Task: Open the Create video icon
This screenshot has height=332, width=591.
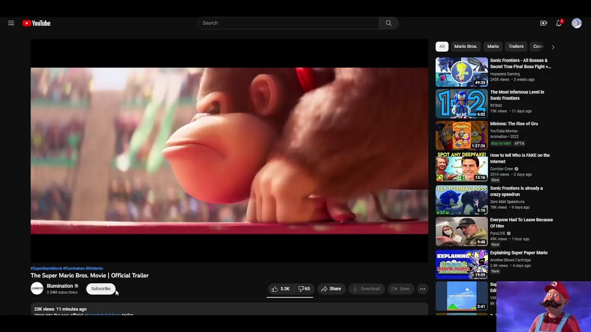Action: pyautogui.click(x=543, y=23)
